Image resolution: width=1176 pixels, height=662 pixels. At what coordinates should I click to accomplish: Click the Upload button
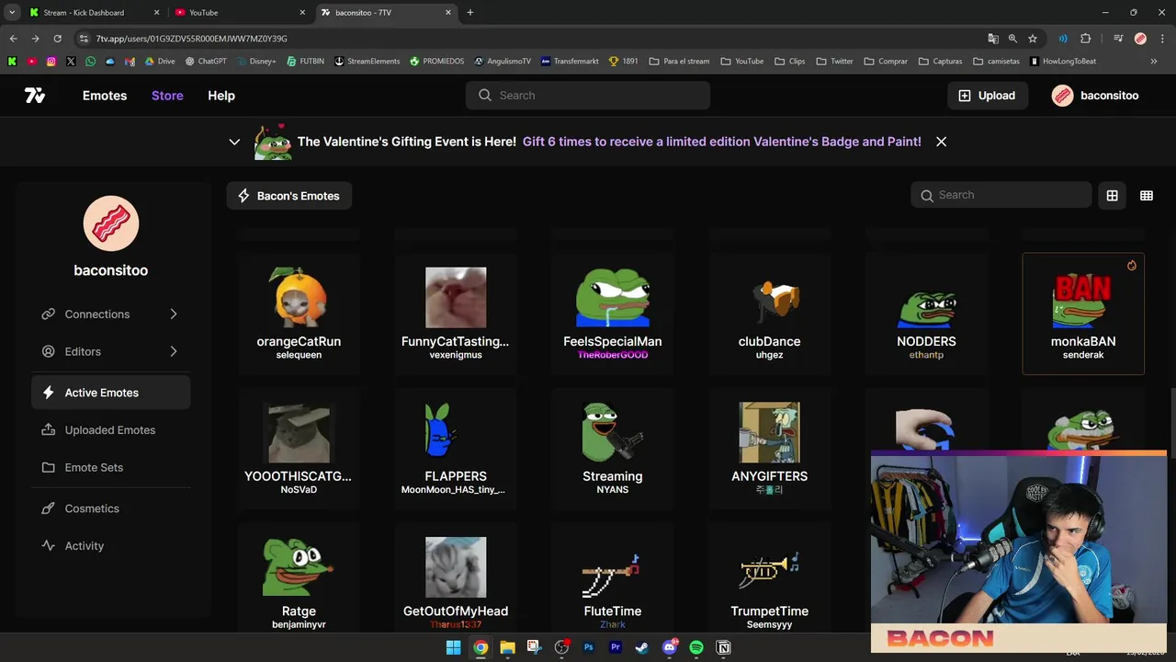coord(987,96)
